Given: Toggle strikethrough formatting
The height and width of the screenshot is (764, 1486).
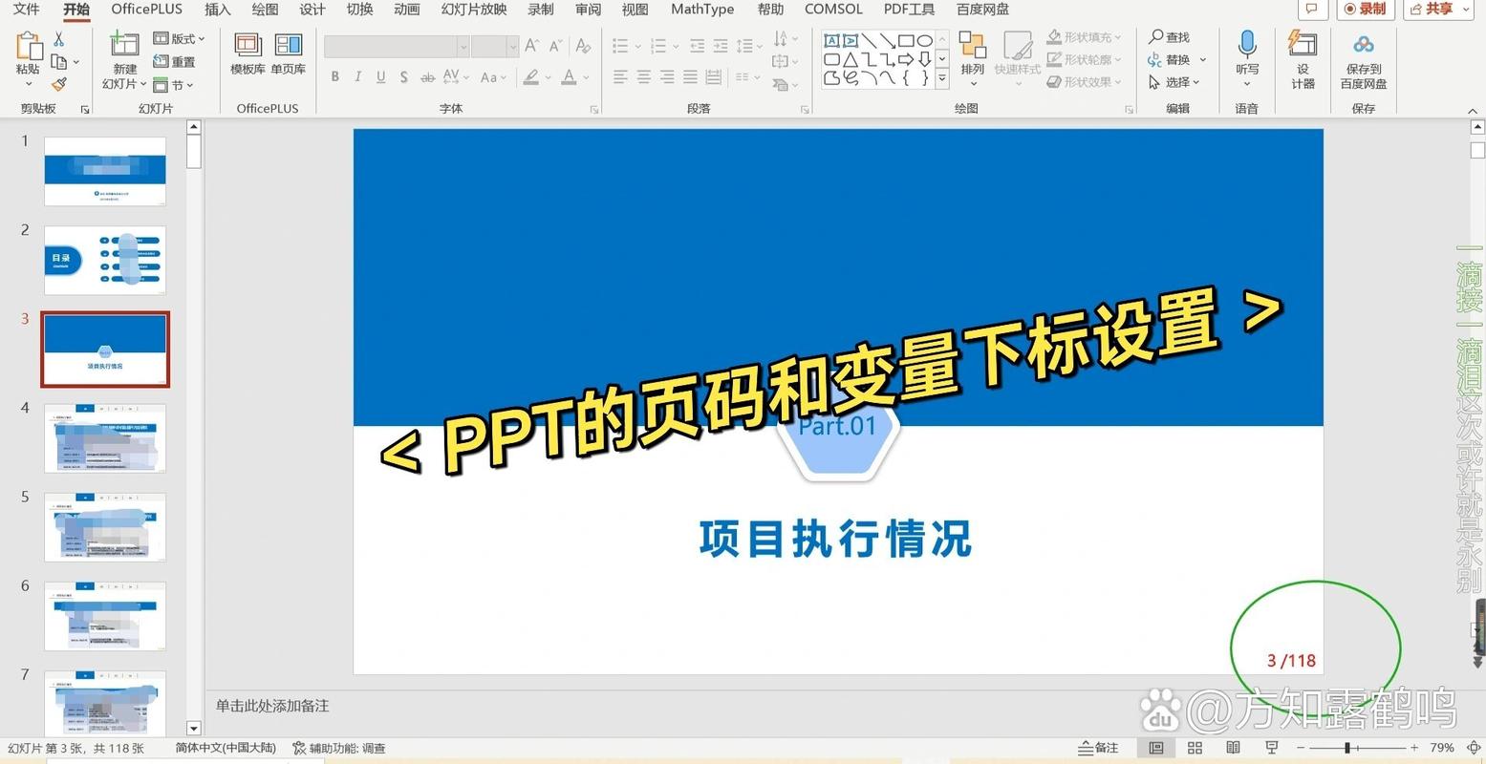Looking at the screenshot, I should [427, 76].
